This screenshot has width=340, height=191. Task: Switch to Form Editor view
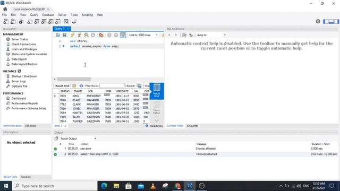[157, 108]
